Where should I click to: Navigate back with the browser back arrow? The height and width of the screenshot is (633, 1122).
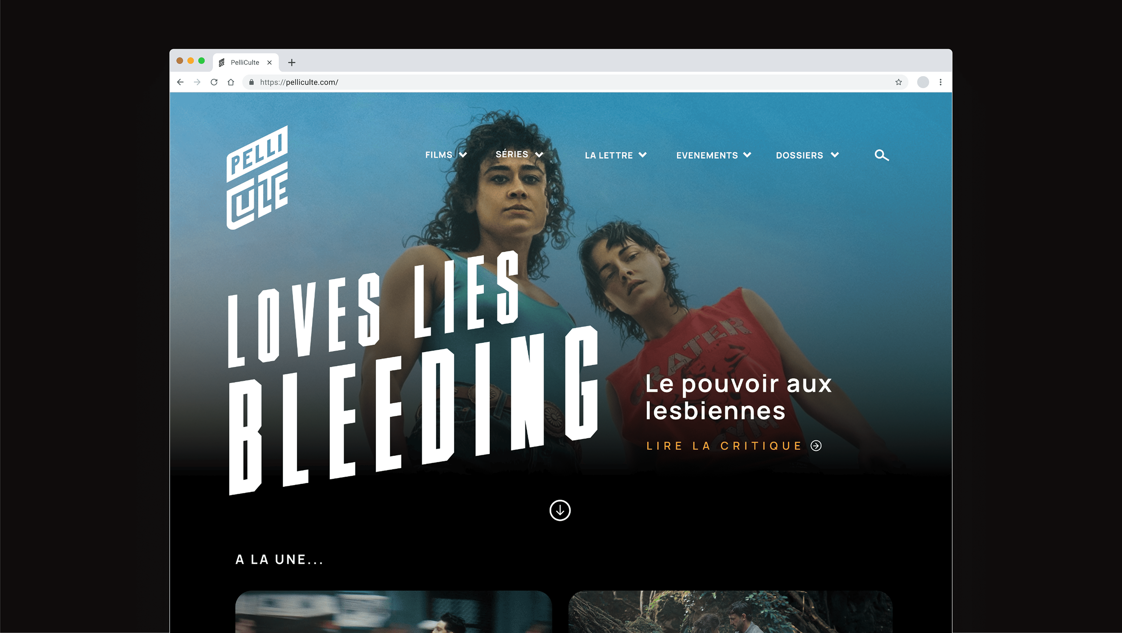tap(180, 82)
